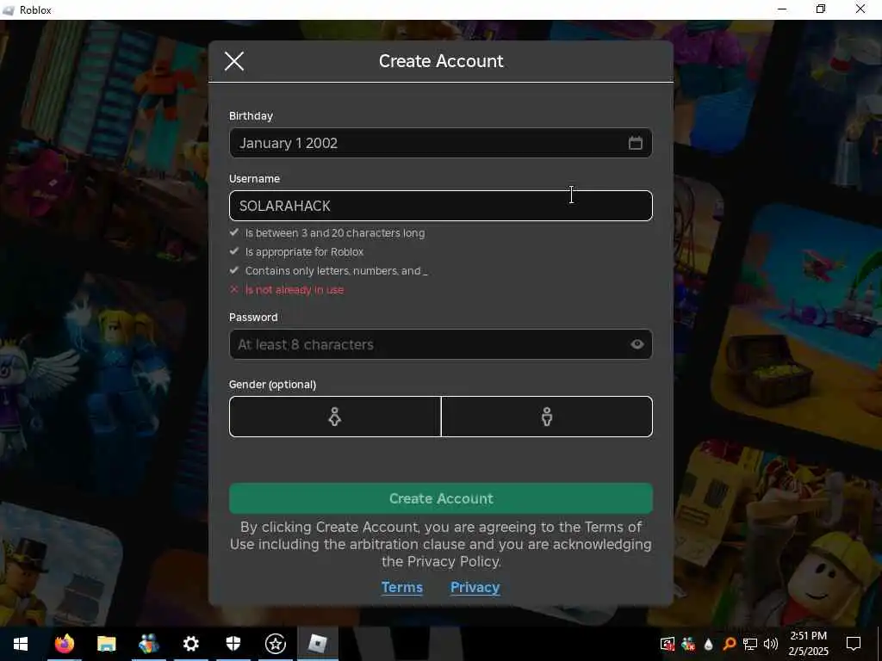The height and width of the screenshot is (661, 882).
Task: Minimize the Roblox window
Action: (782, 9)
